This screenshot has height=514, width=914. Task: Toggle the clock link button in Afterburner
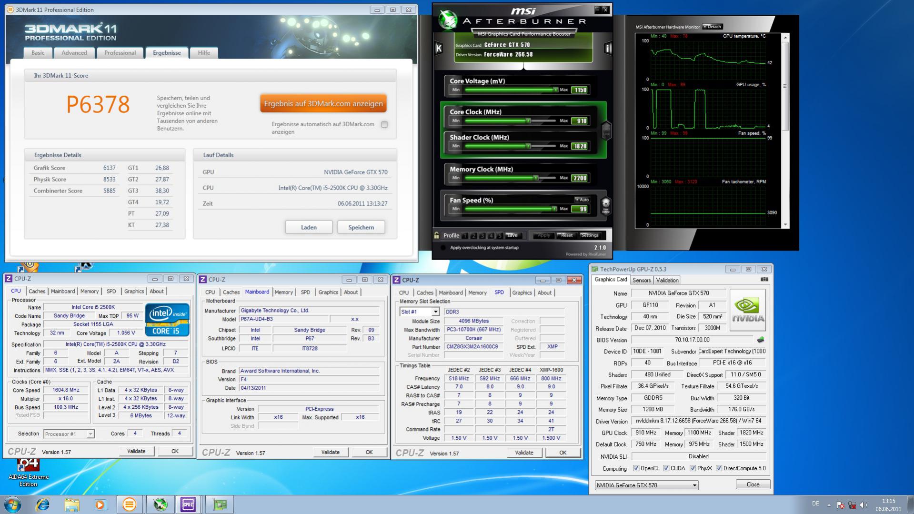[606, 130]
